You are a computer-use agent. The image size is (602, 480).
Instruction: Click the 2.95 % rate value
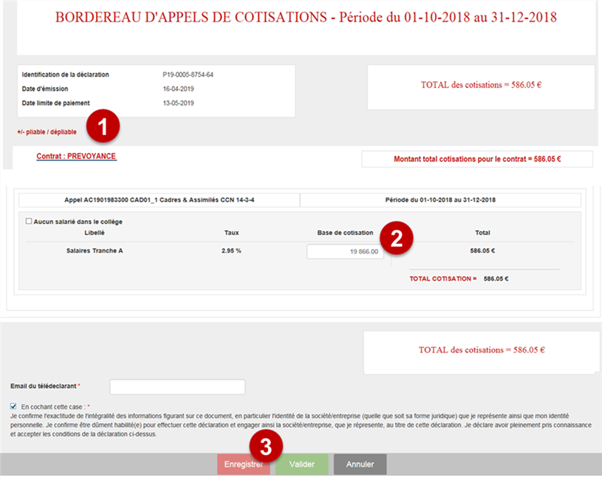(231, 251)
